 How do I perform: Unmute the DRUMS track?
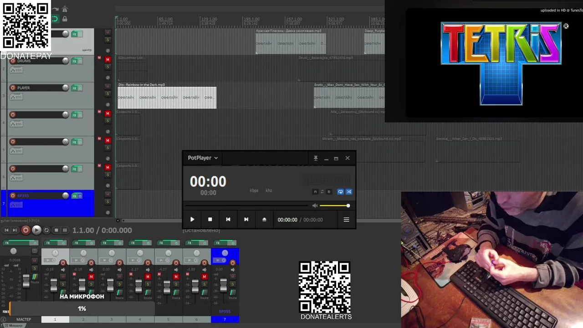click(108, 60)
